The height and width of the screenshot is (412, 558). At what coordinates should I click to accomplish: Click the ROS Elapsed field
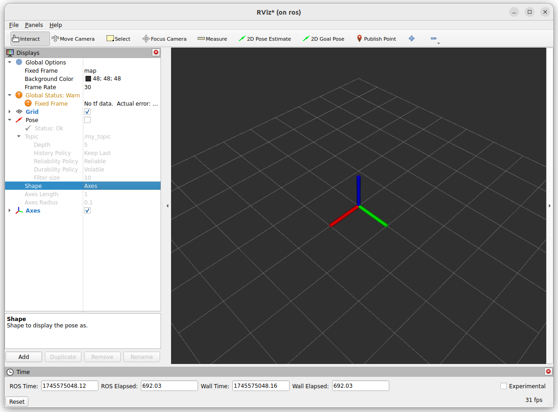[x=169, y=386]
